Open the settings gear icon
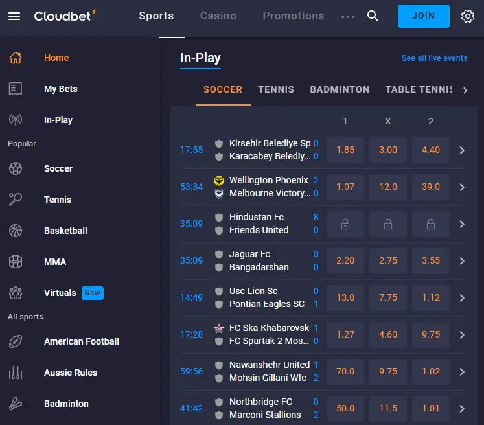Screen dimensions: 484x425 coord(467,16)
